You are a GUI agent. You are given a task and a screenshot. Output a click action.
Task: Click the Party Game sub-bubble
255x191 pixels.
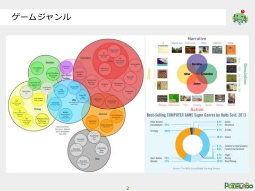76,150
